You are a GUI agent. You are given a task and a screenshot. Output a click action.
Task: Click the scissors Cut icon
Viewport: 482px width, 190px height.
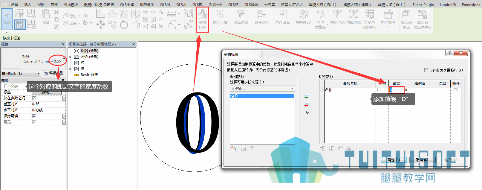click(56, 12)
